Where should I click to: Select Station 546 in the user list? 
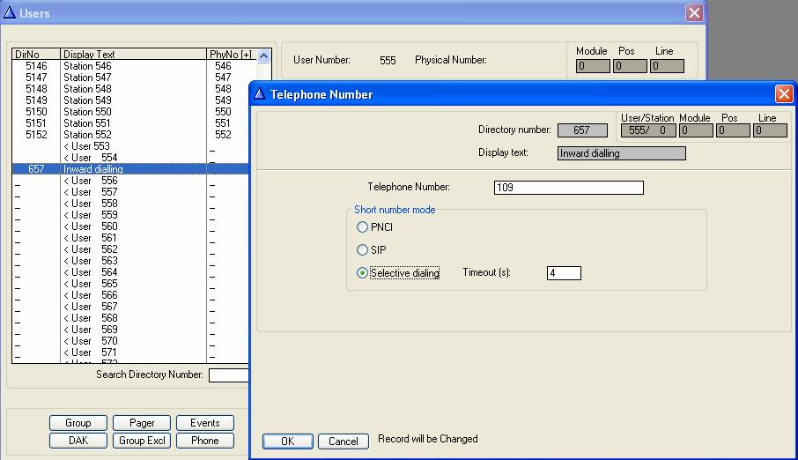coord(87,66)
